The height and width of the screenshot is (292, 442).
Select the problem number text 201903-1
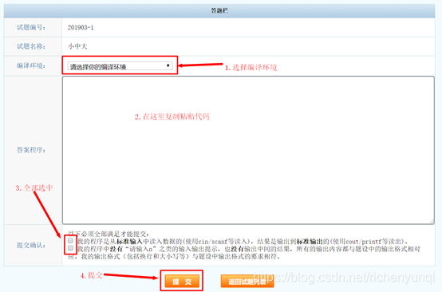[x=81, y=28]
